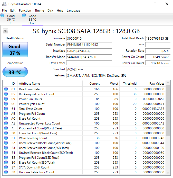
Task: Click the disk title SK hynix SC308
Action: pyautogui.click(x=86, y=31)
